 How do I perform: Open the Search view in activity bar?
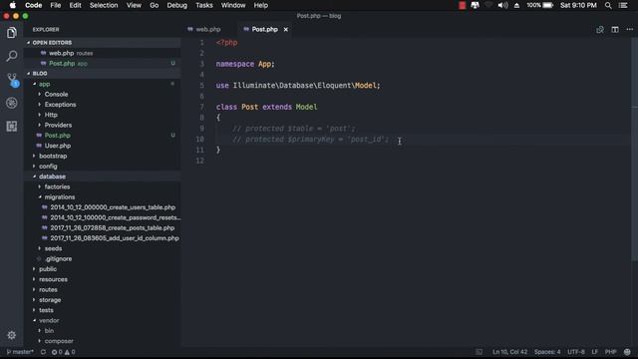[11, 56]
